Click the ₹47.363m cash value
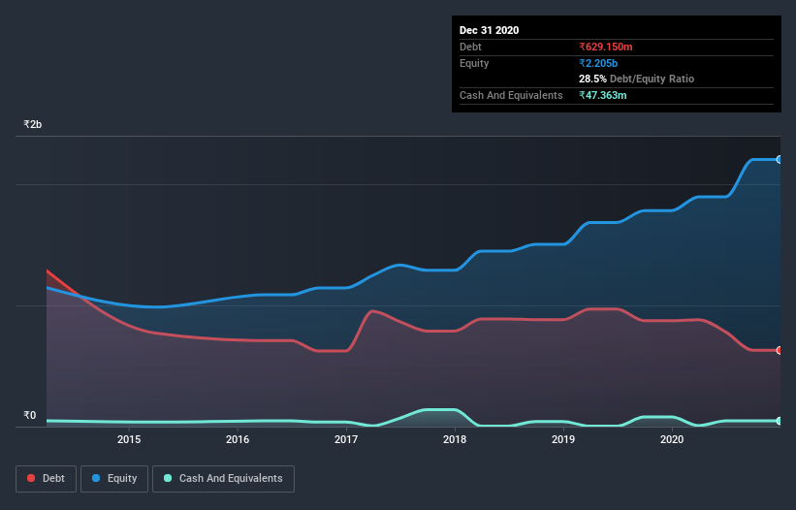The image size is (796, 510). pyautogui.click(x=603, y=95)
